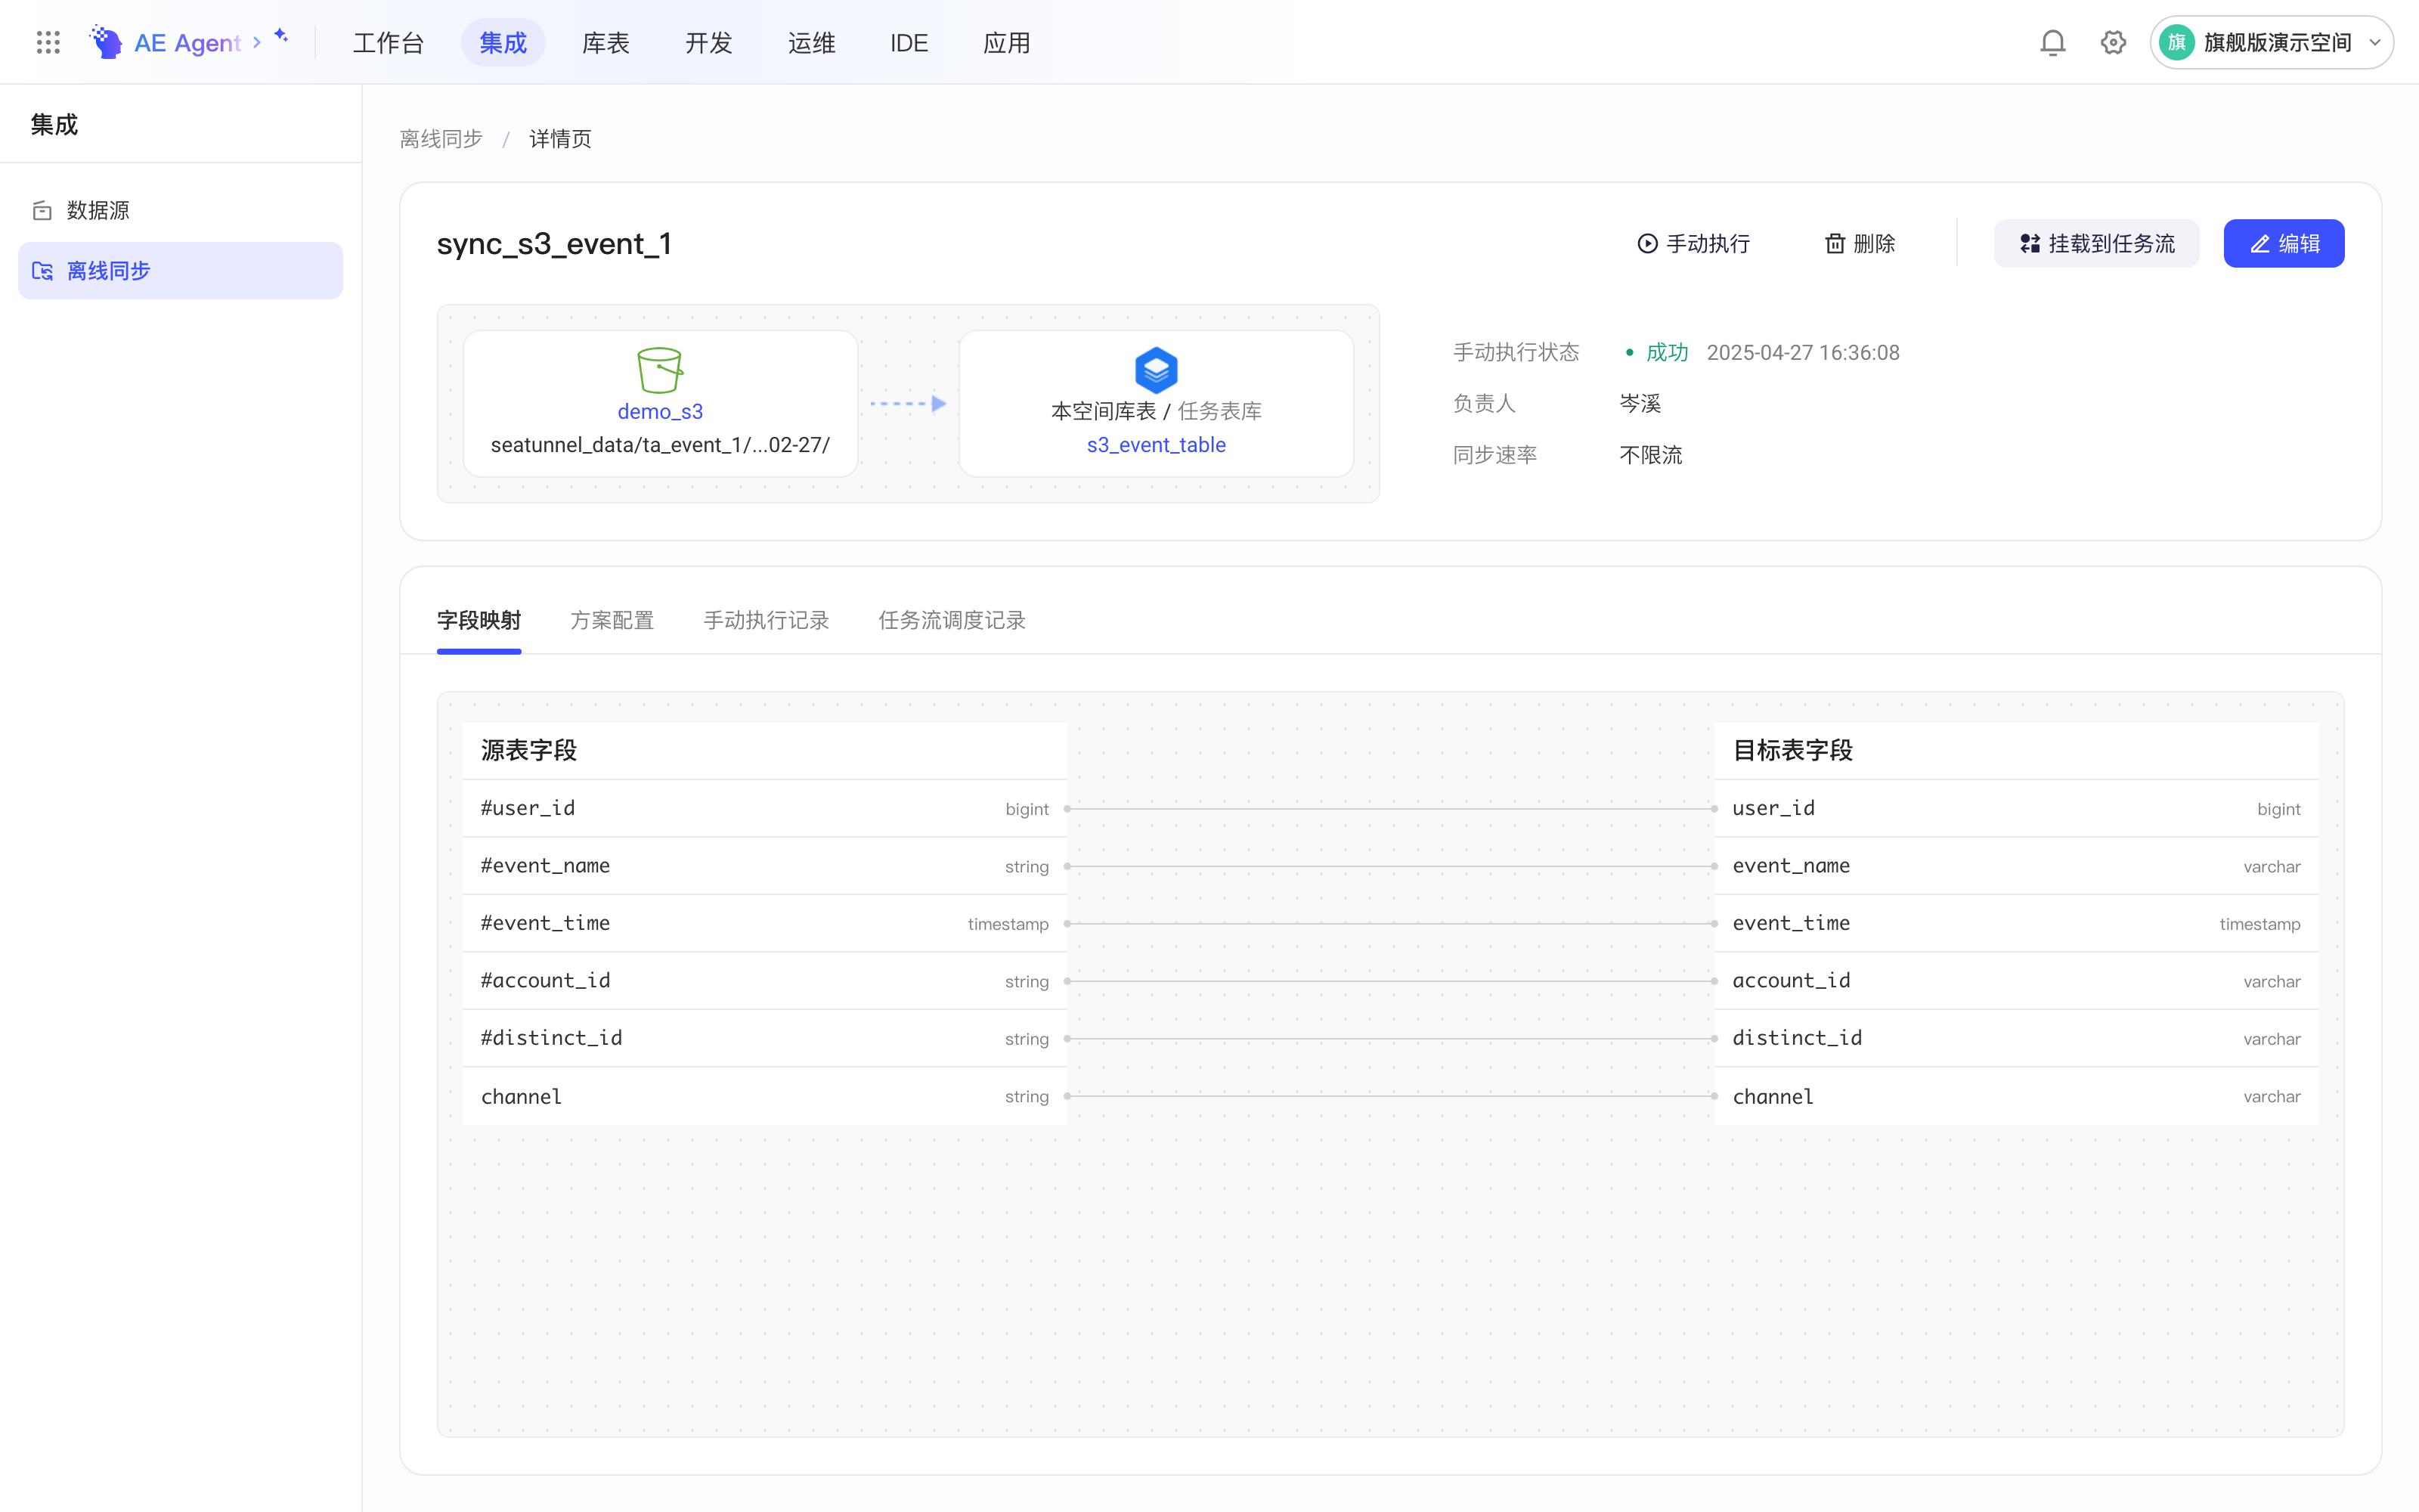Click the 成功 execution status
Image resolution: width=2419 pixels, height=1512 pixels.
tap(1666, 352)
